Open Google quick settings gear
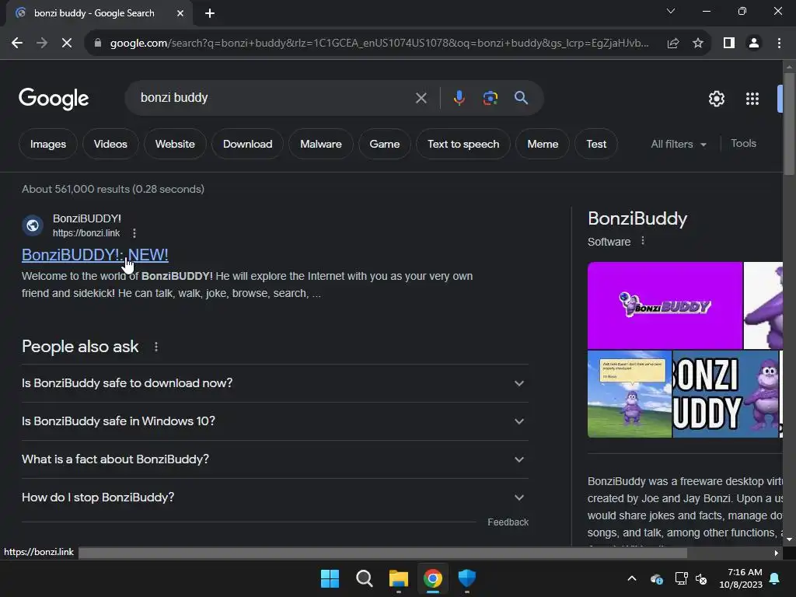Screen dimensions: 796x597 (x=716, y=99)
